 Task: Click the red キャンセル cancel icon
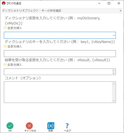pos(29,126)
